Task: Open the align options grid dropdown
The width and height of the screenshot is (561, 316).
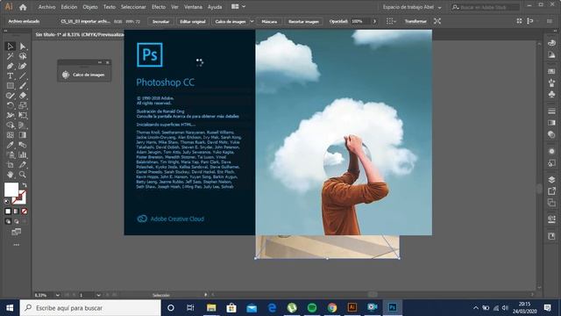Action: 391,21
